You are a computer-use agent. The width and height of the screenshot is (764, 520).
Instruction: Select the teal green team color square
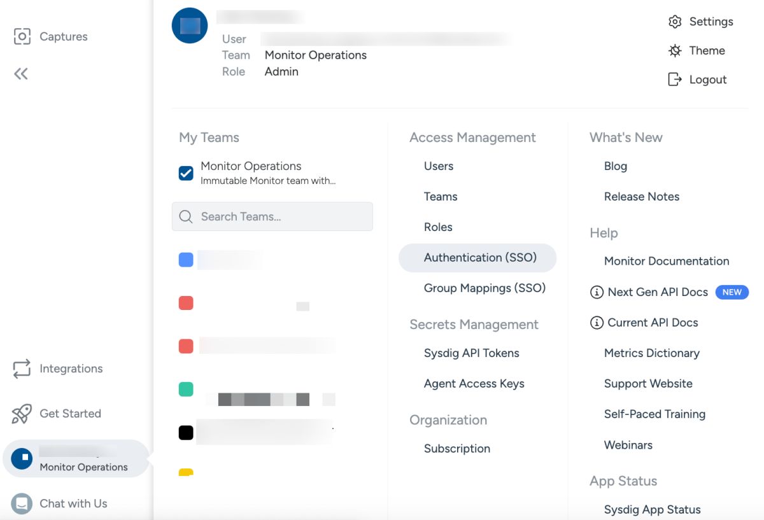(186, 390)
